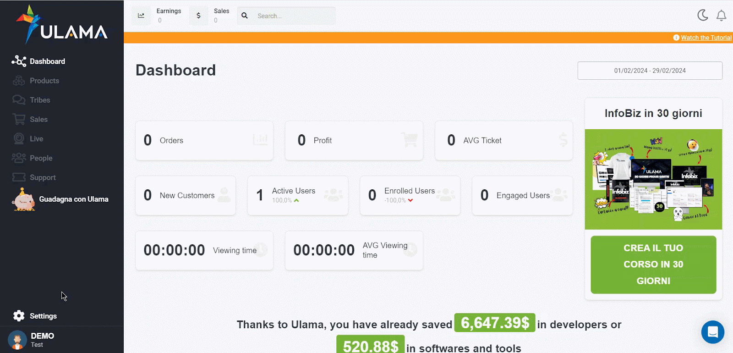Click the tutorial info icon
733x353 pixels.
(676, 38)
